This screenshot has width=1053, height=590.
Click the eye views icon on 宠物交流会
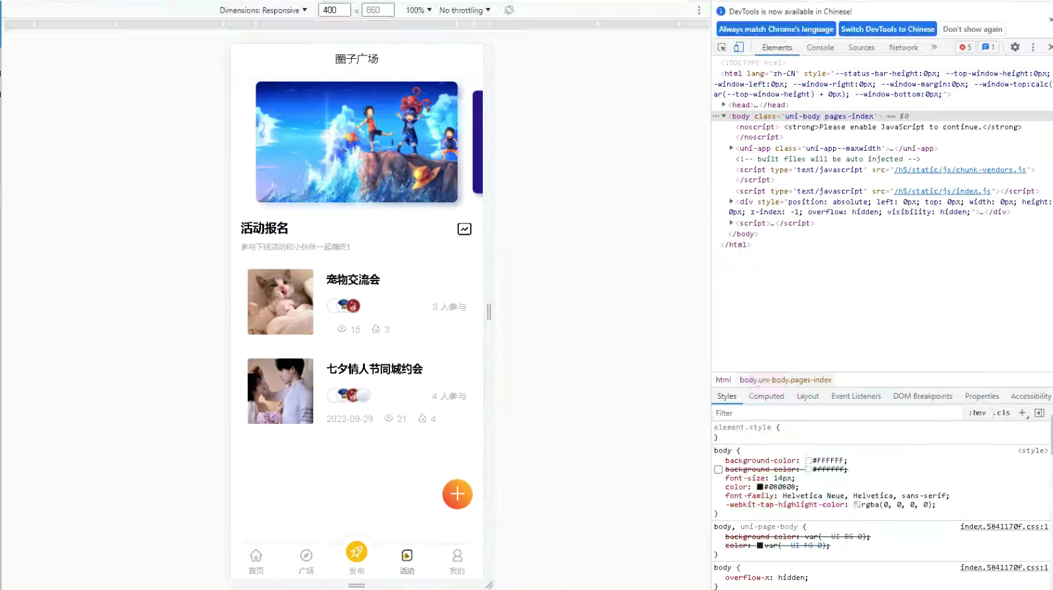pos(342,329)
